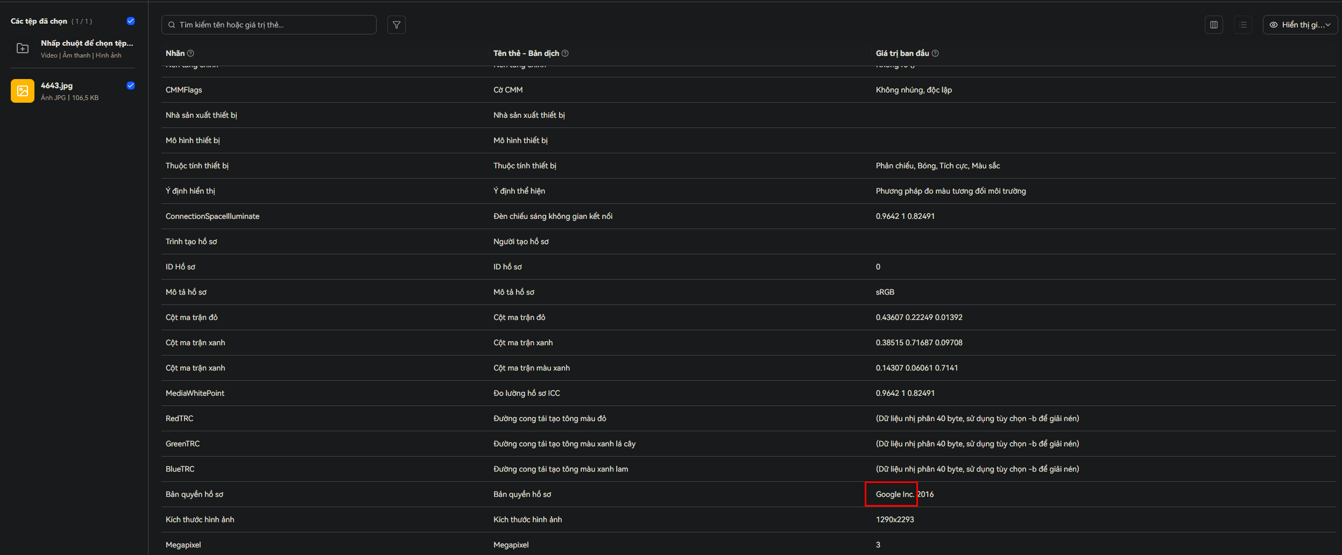This screenshot has height=555, width=1342.
Task: Click the yellow image icon of 4643.jpg
Action: pos(23,91)
